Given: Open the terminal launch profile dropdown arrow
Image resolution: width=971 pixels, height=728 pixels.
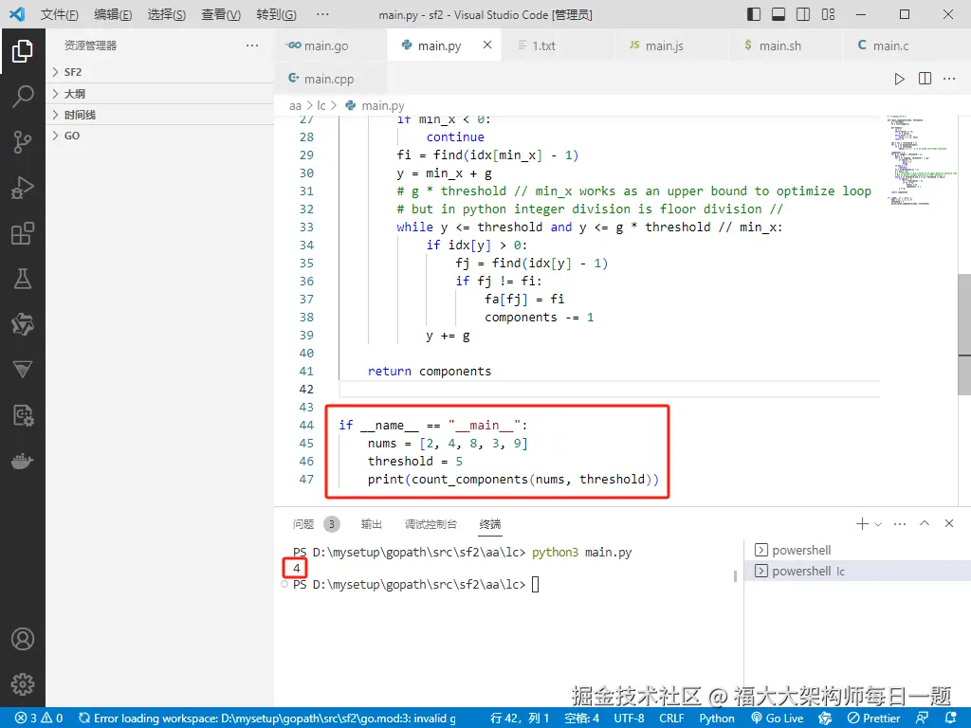Looking at the screenshot, I should (x=878, y=523).
